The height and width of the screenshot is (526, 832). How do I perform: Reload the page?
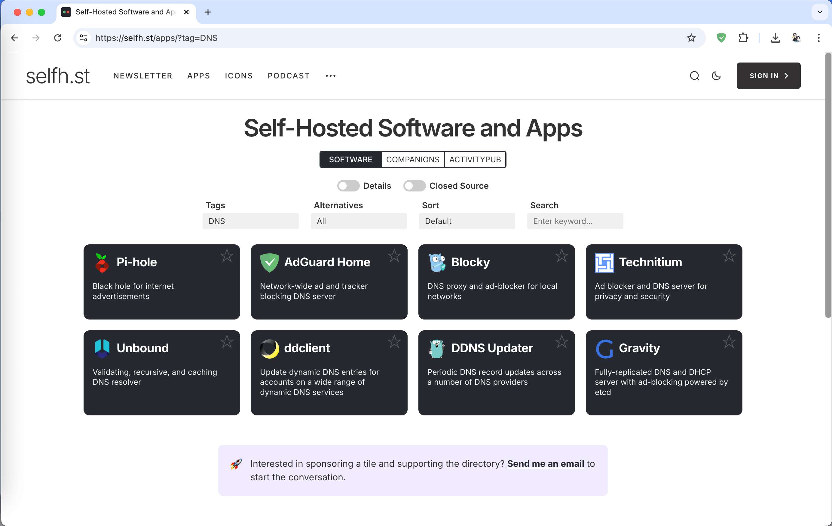pos(58,38)
